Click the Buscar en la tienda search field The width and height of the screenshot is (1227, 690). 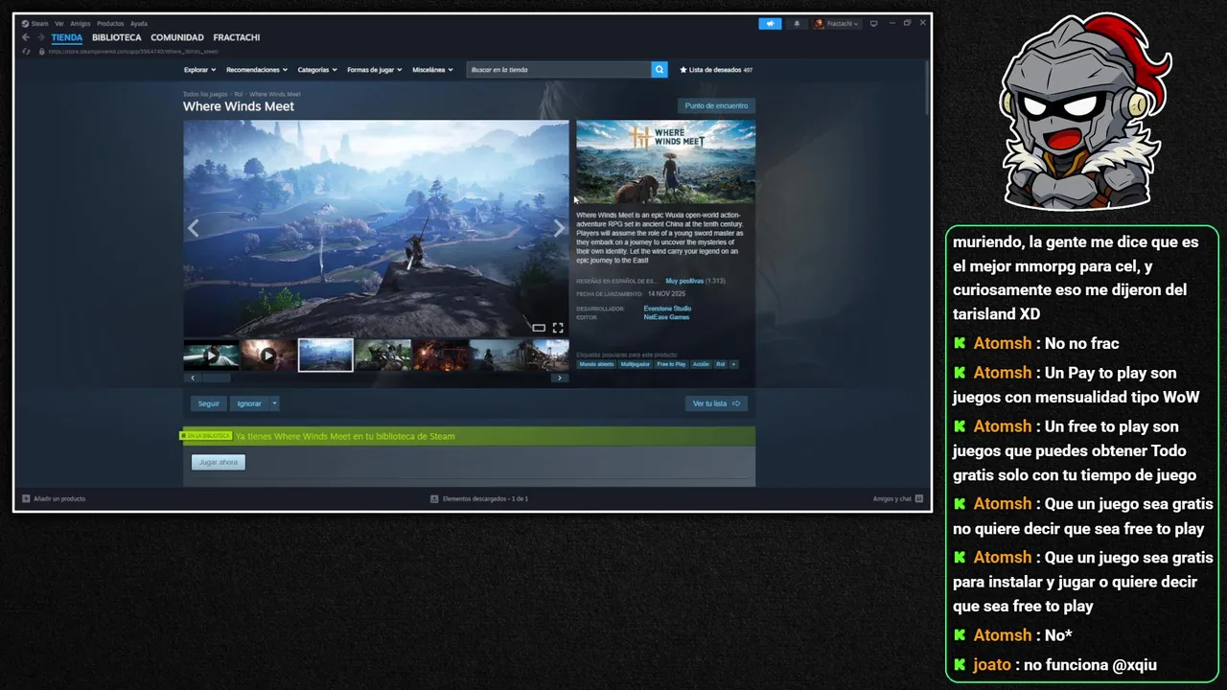click(x=559, y=70)
